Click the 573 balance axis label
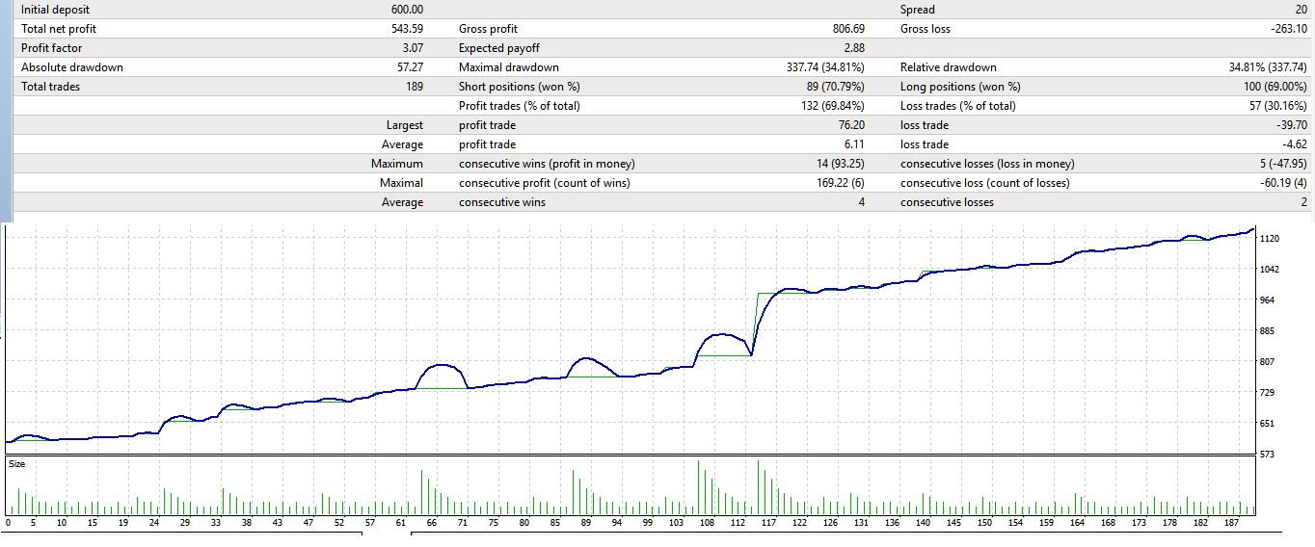This screenshot has width=1315, height=547. pos(1268,455)
